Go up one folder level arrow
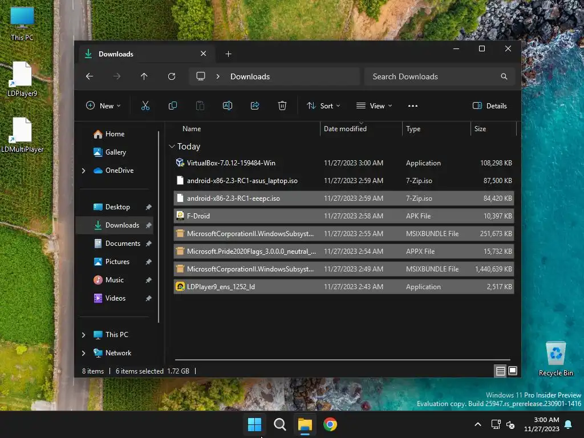 coord(144,76)
